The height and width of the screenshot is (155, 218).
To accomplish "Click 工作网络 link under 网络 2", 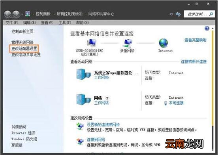I will [x=101, y=103].
